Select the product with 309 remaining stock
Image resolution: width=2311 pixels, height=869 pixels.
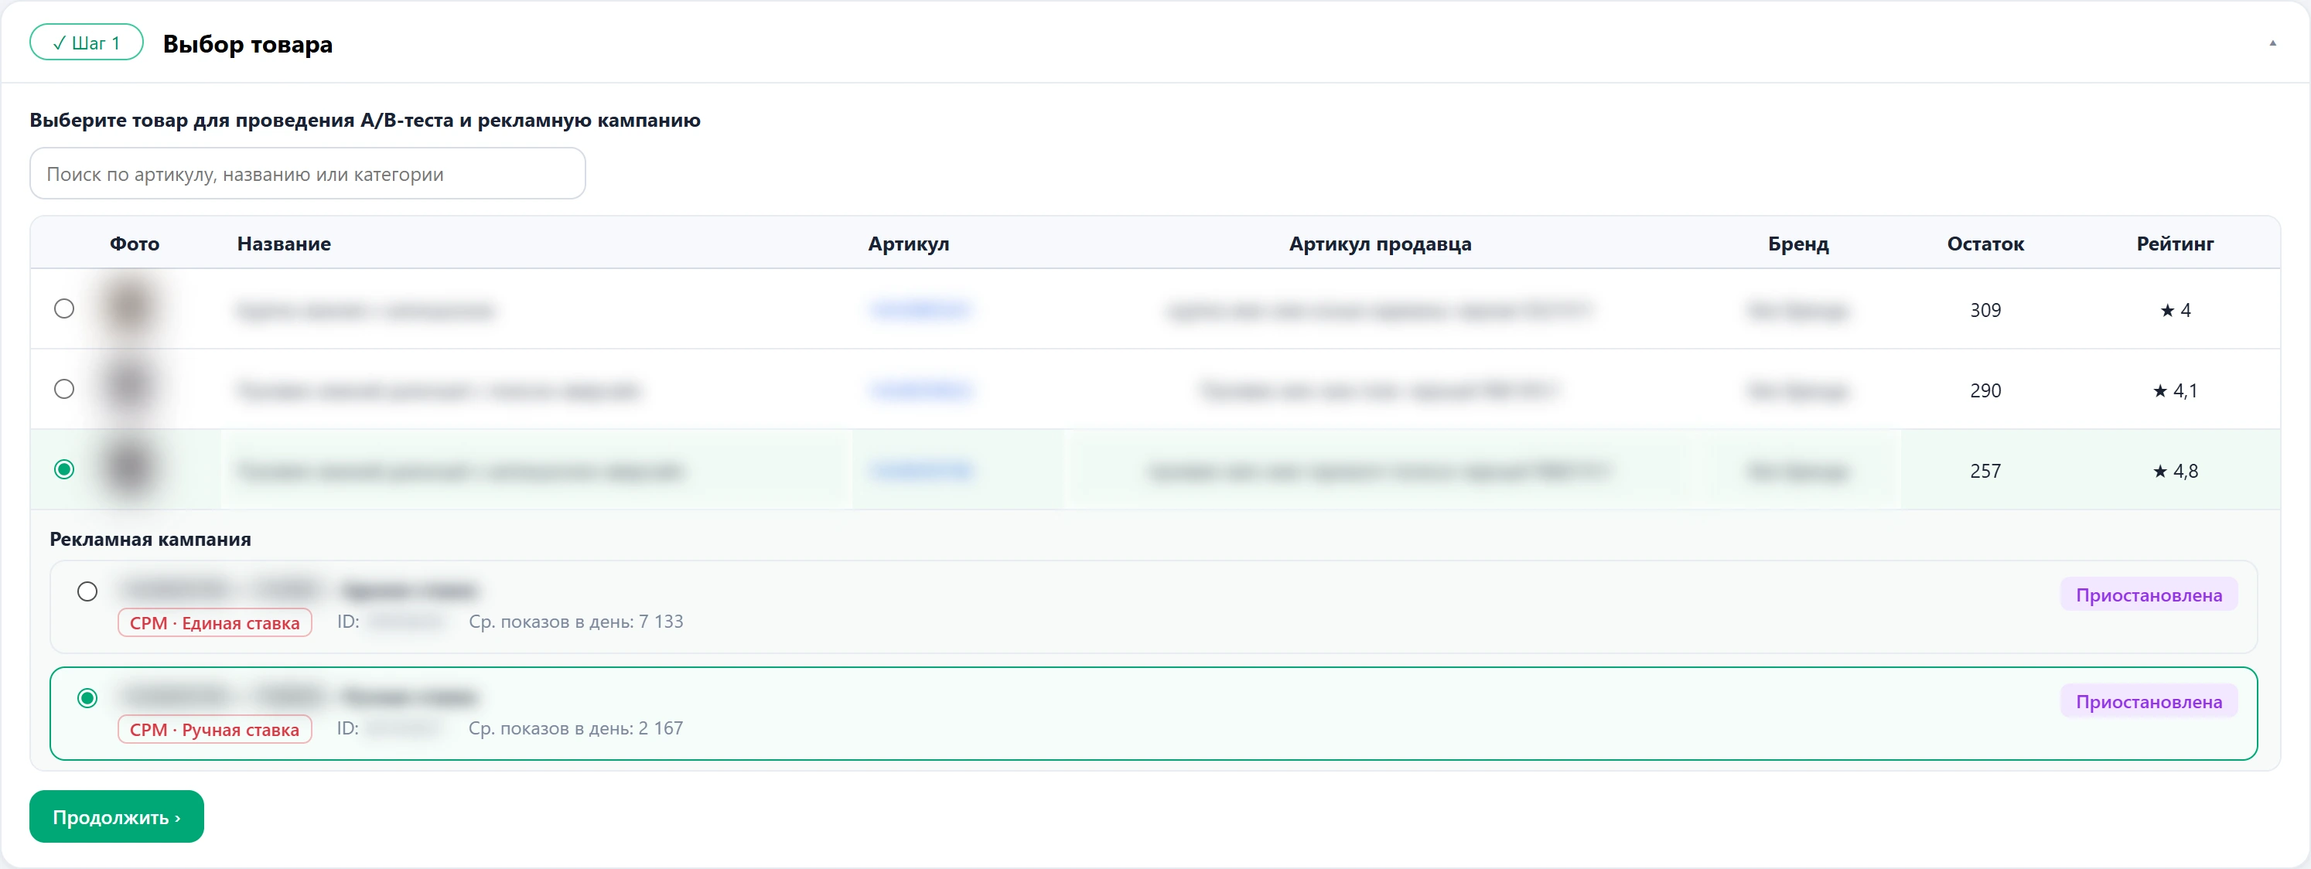63,308
